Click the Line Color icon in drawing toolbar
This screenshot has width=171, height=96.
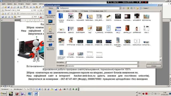[56, 89]
